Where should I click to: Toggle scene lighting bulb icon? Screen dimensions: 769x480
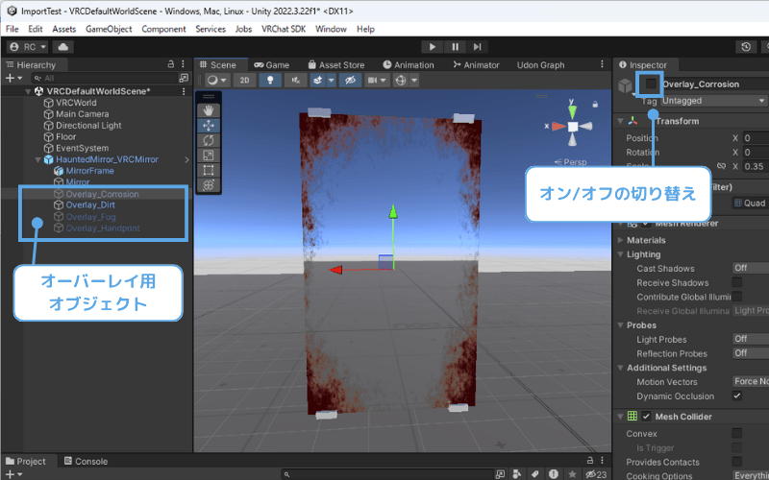[x=270, y=81]
